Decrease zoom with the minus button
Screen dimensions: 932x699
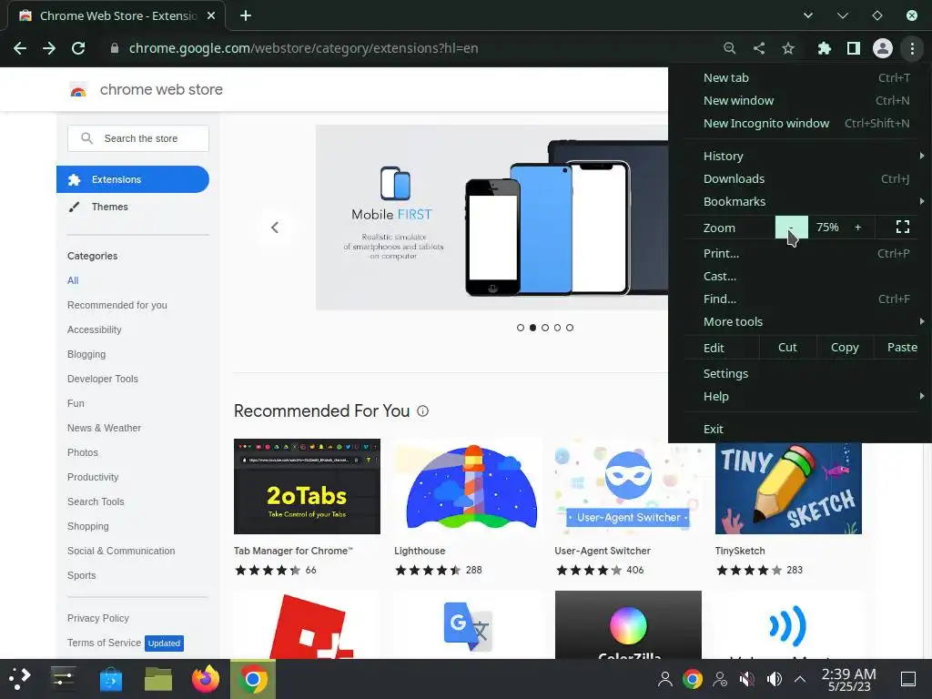tap(791, 227)
